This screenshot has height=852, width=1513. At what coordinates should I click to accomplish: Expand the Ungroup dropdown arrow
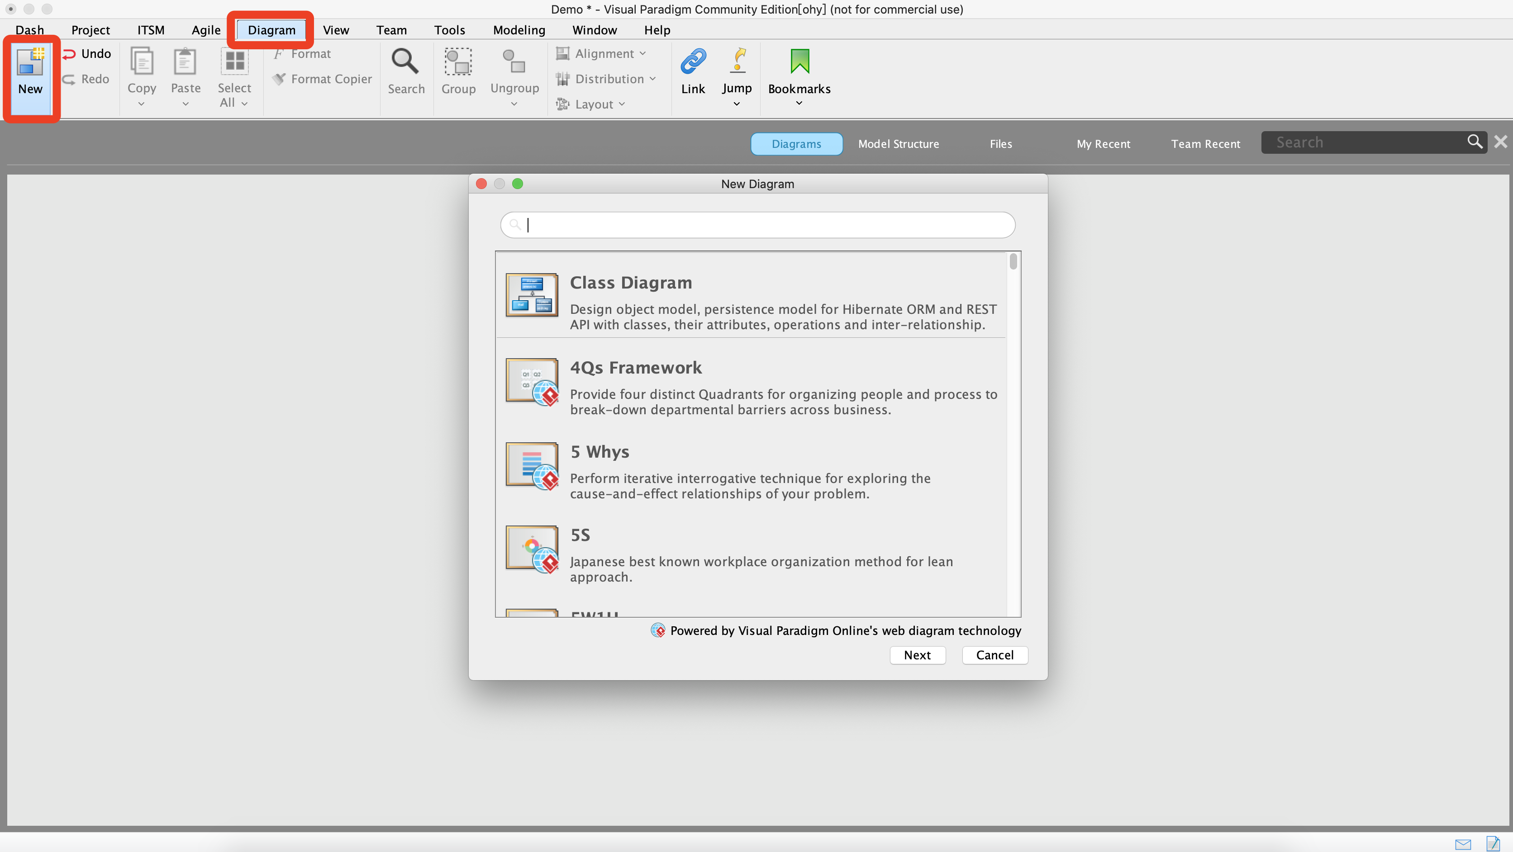[x=514, y=104]
